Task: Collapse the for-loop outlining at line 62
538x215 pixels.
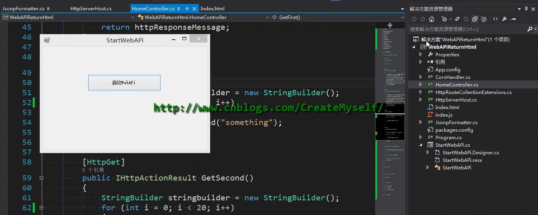Action: (x=42, y=207)
